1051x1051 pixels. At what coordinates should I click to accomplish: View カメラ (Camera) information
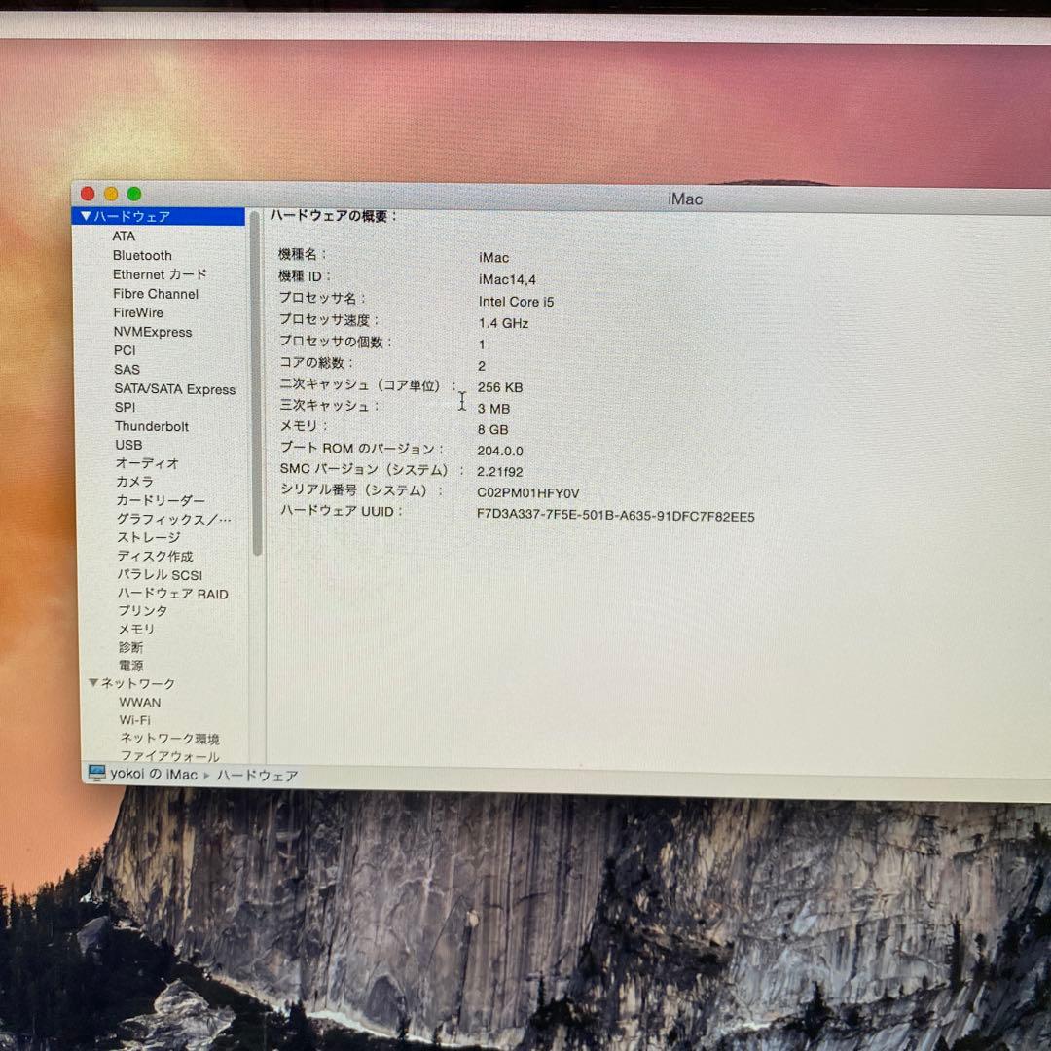(134, 482)
